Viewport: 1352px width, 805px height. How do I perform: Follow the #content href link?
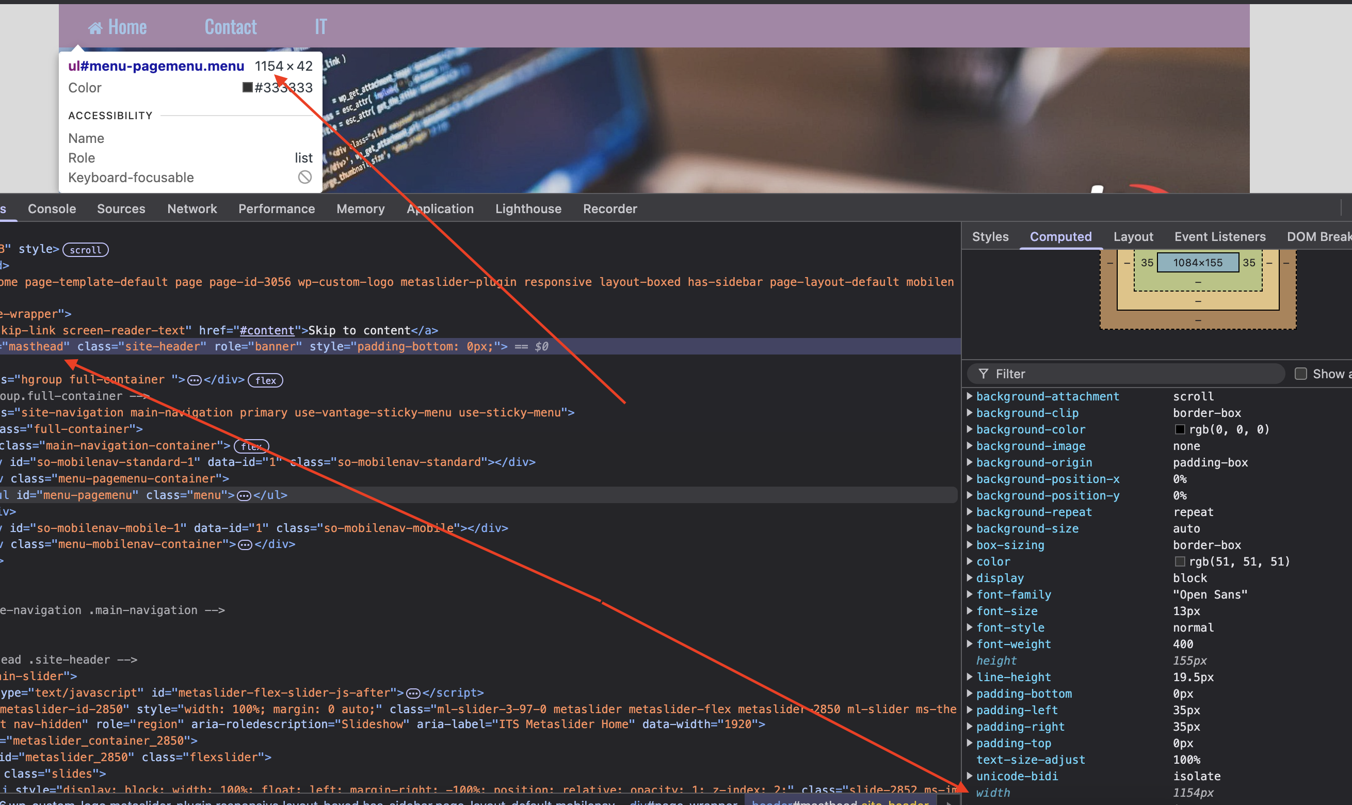click(267, 330)
